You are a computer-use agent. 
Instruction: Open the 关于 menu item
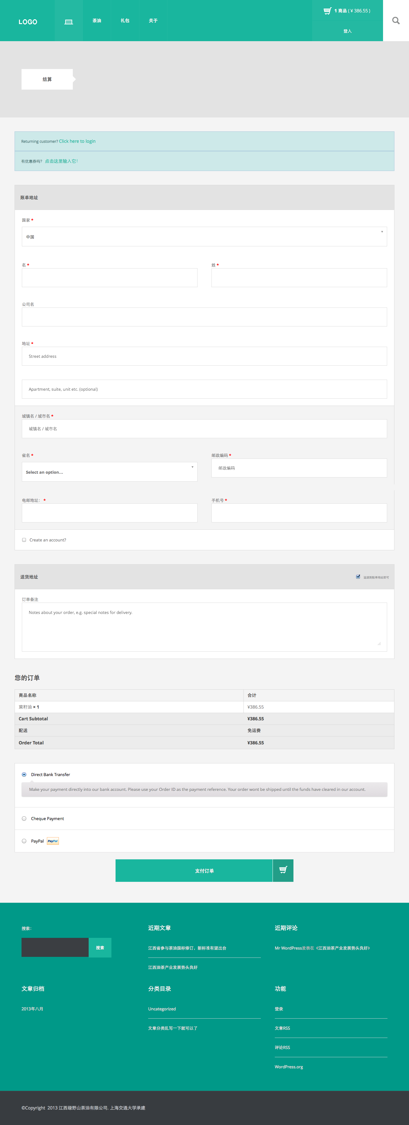coord(153,21)
